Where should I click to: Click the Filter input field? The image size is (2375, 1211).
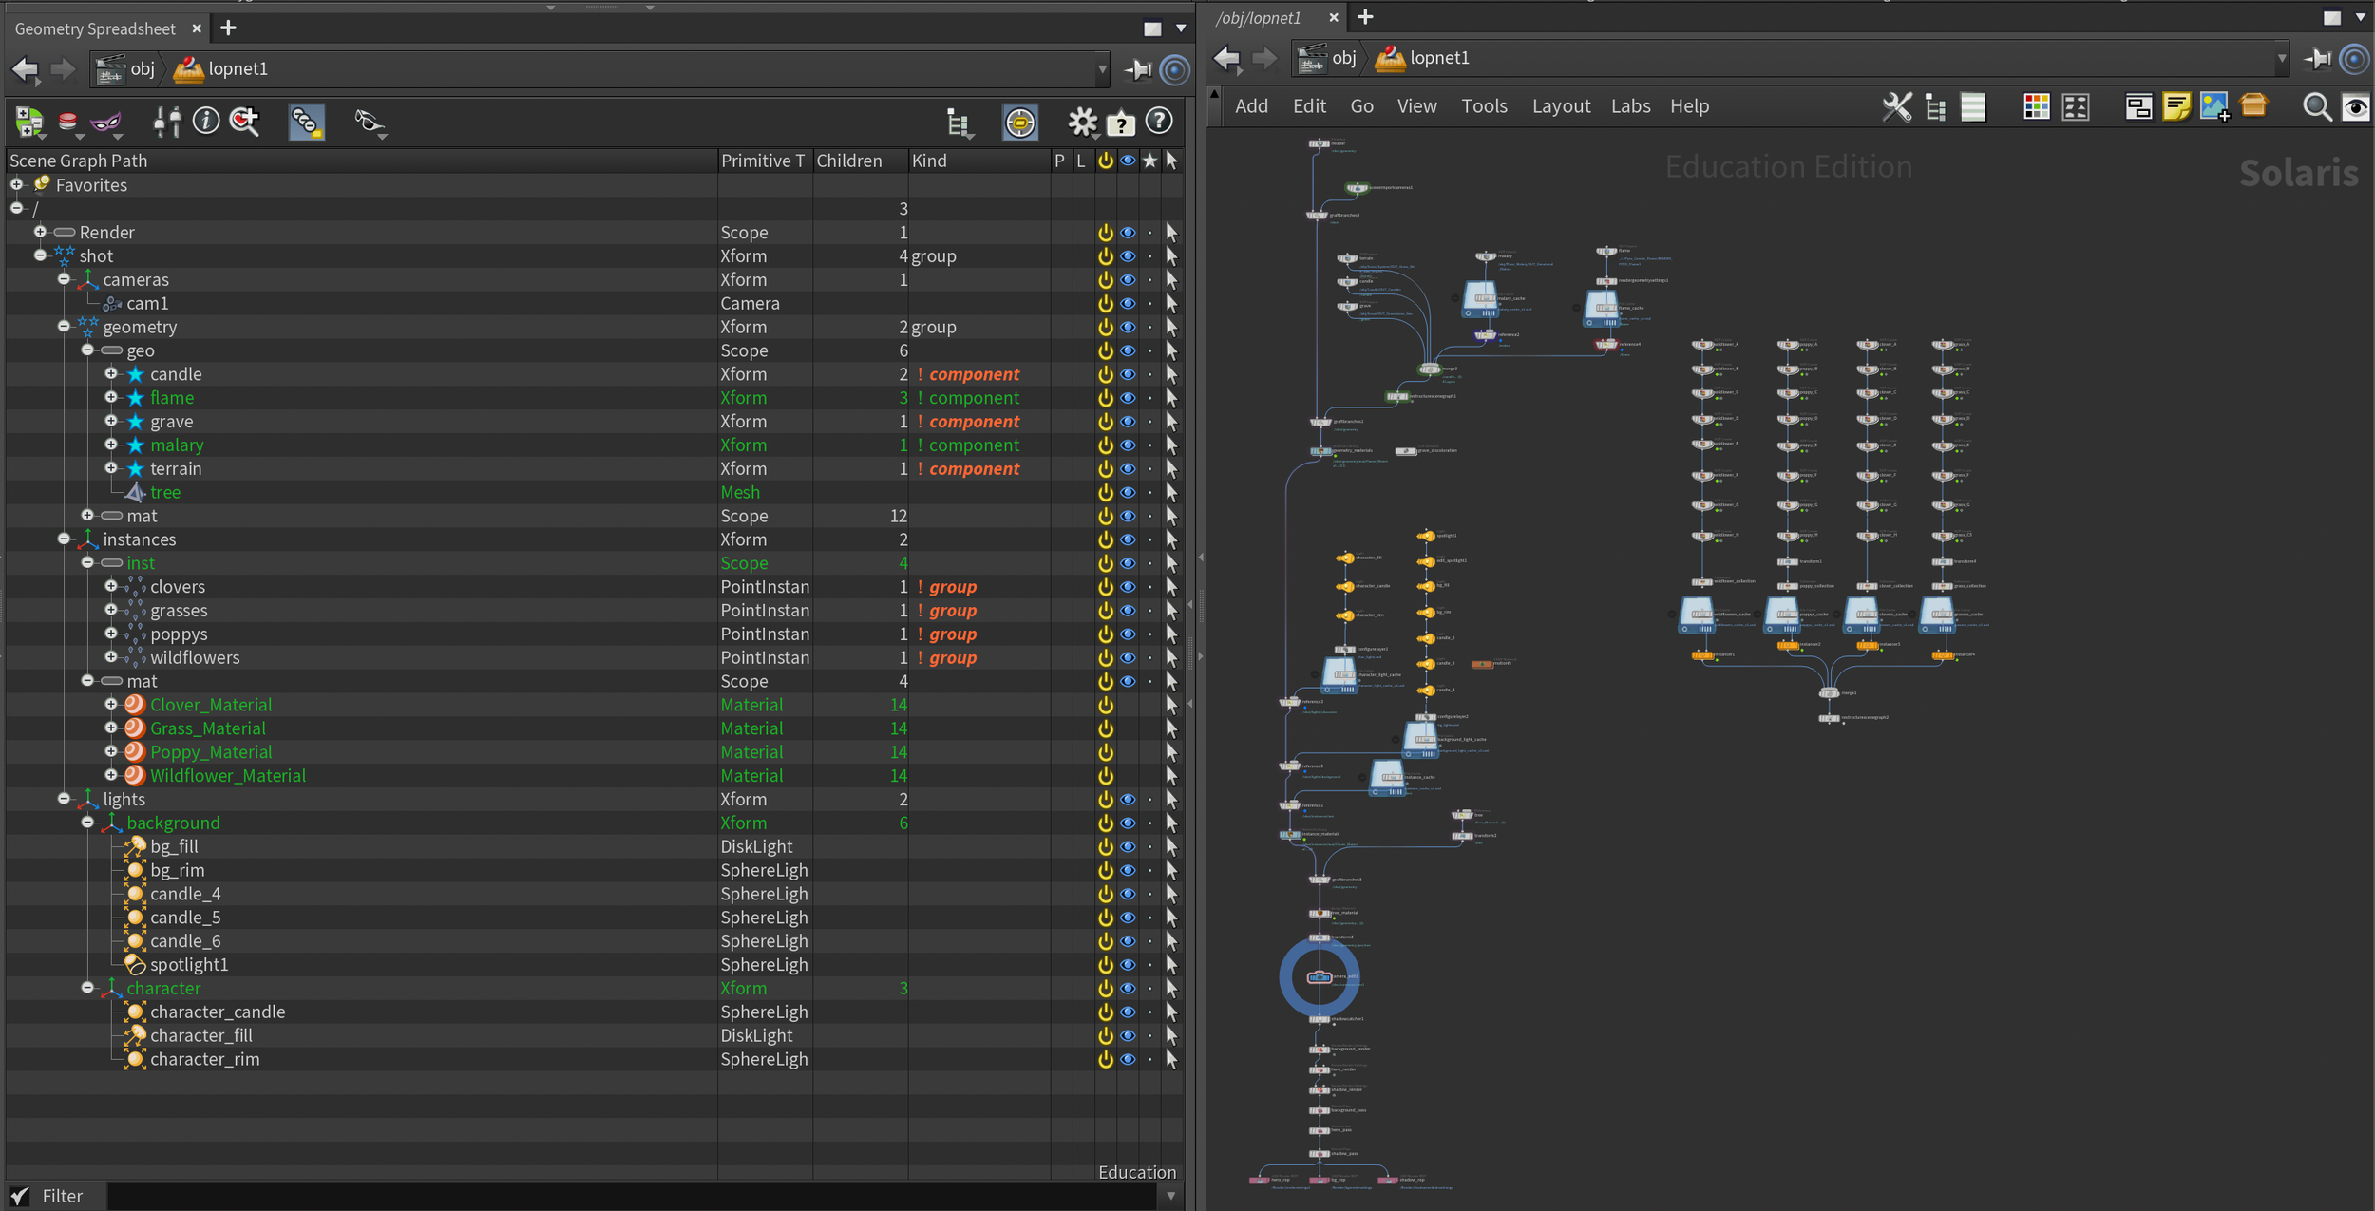click(627, 1196)
